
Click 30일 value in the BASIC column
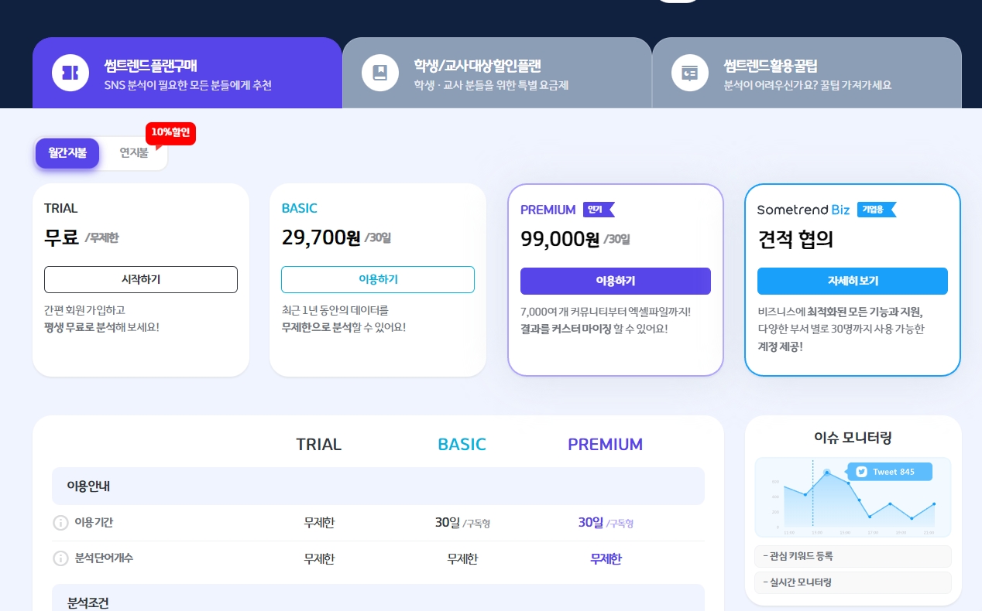click(x=448, y=523)
